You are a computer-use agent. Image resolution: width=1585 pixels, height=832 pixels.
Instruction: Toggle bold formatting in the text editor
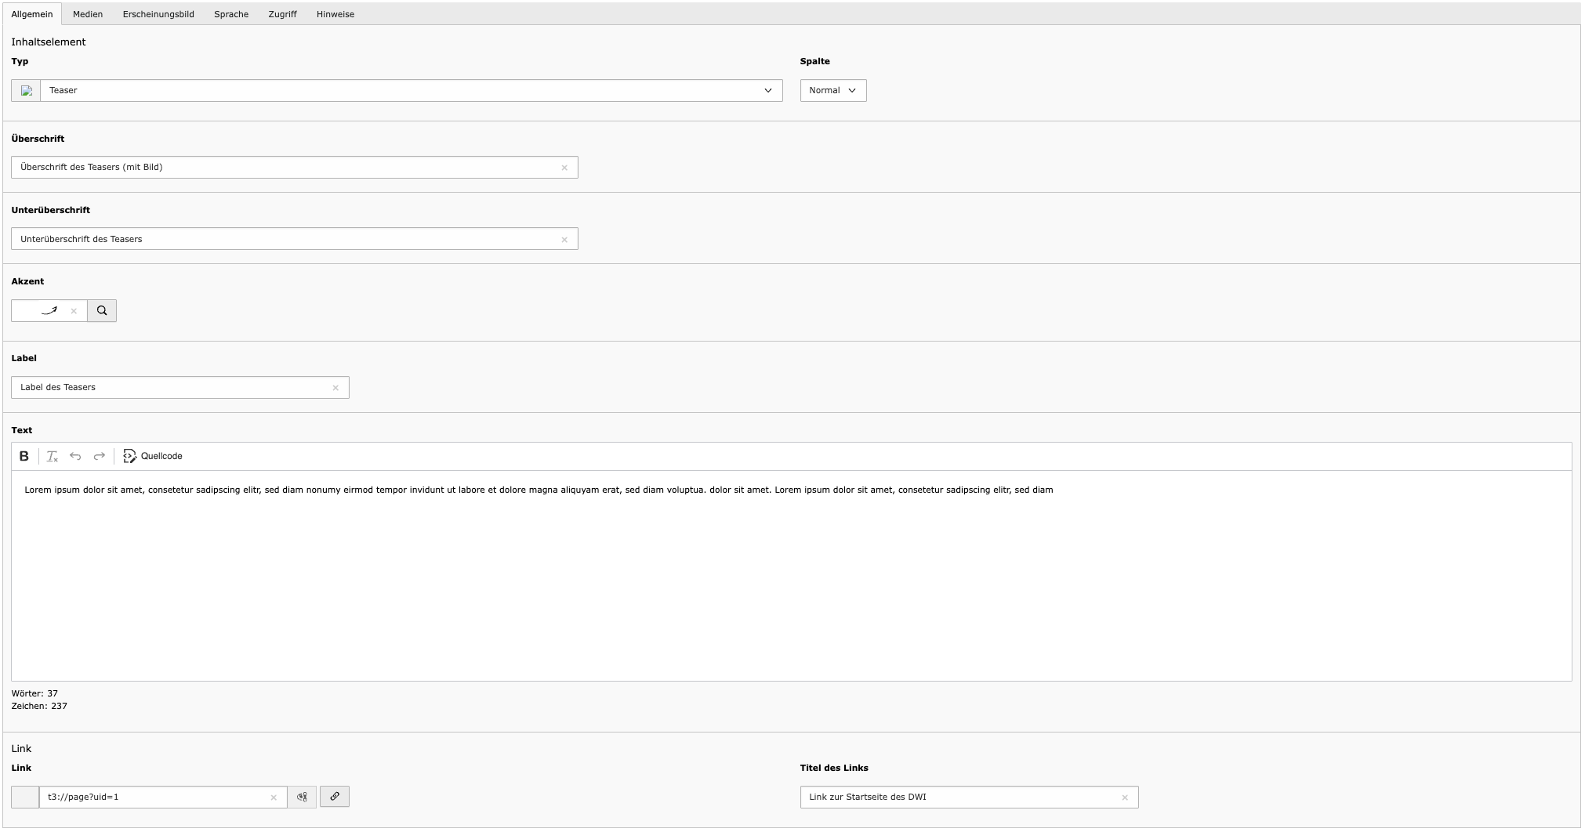coord(24,457)
